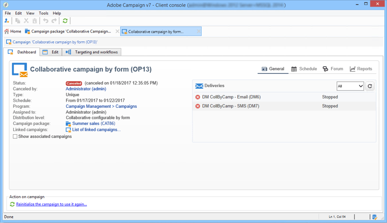
Task: Click the copy icon in the toolbar
Action: tap(18, 21)
